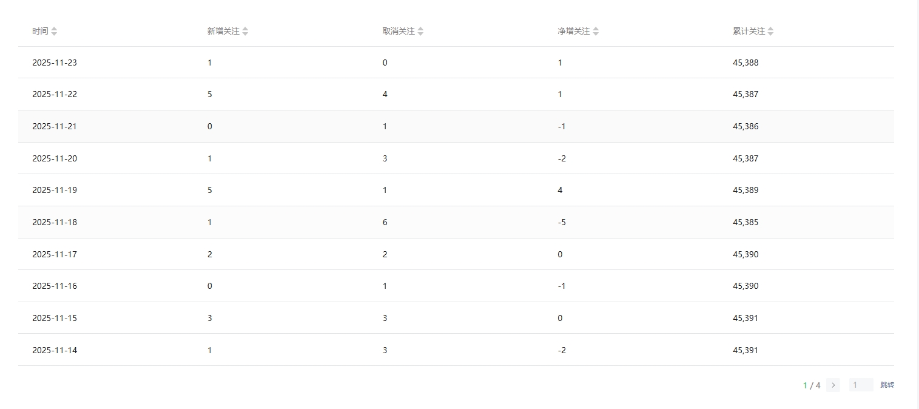
Task: Click the sort arrows beside 时间
Action: tap(54, 32)
